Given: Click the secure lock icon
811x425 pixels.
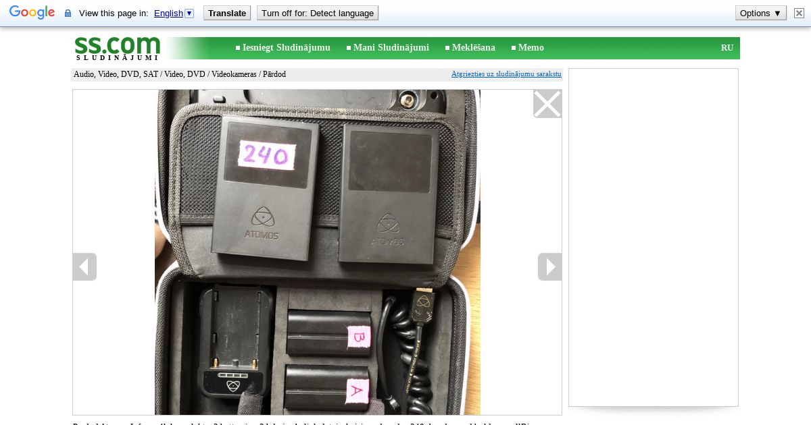Looking at the screenshot, I should (68, 13).
